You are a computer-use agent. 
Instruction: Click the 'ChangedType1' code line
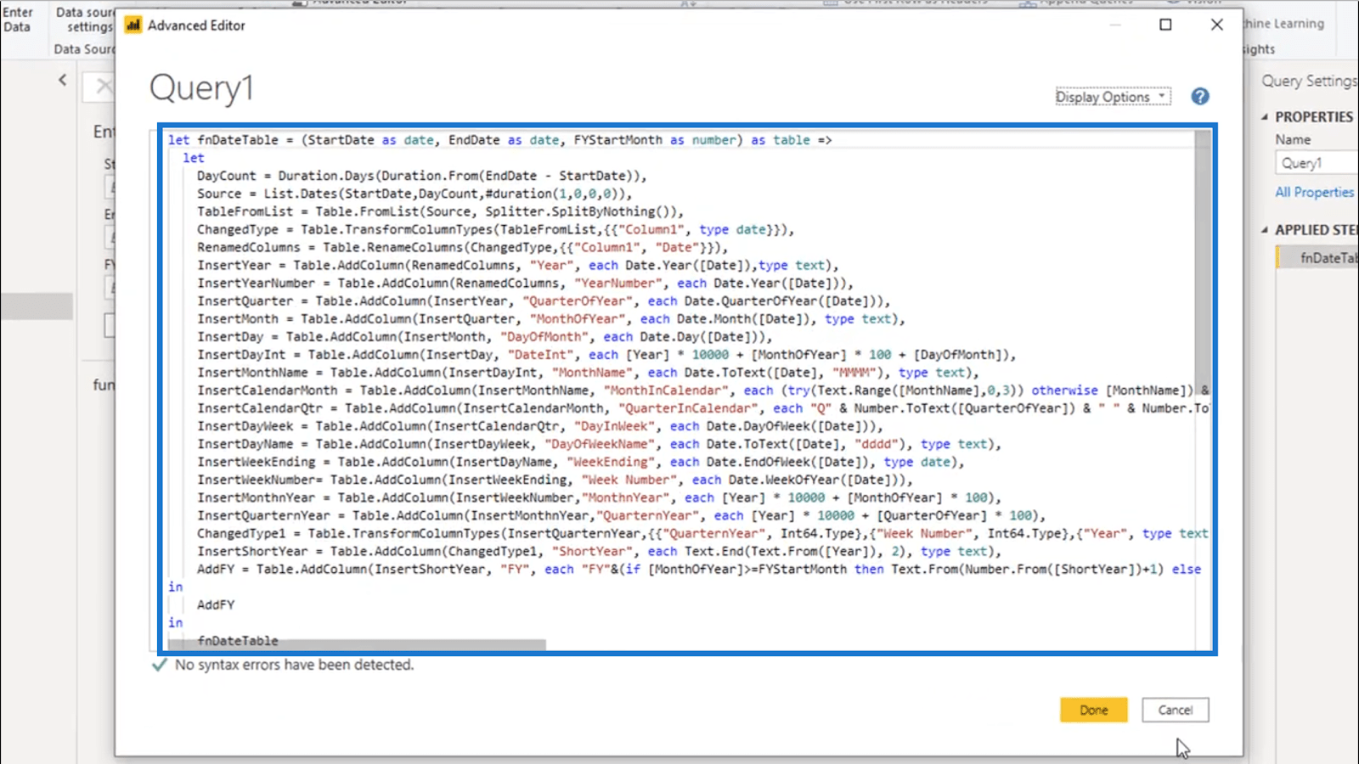tap(702, 533)
